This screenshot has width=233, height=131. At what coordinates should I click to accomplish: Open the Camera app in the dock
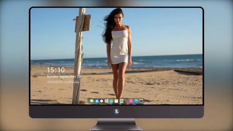[141, 101]
